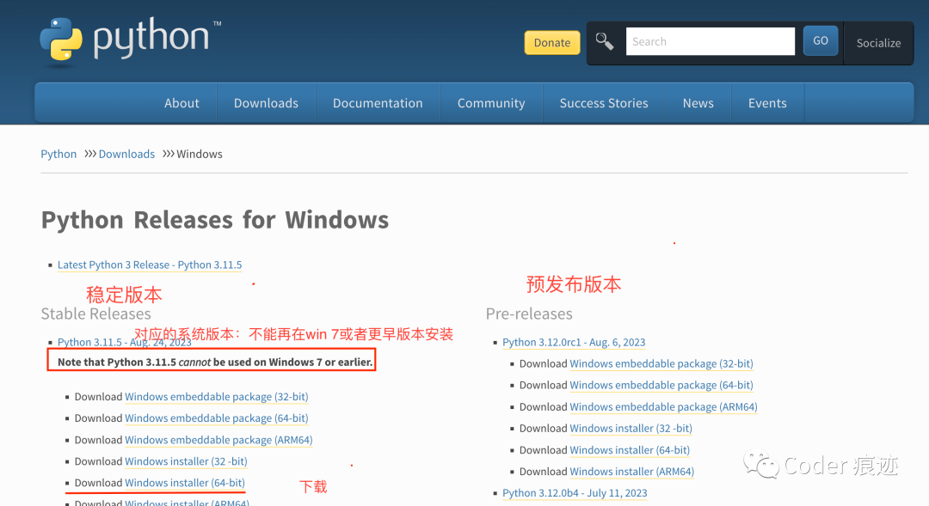The width and height of the screenshot is (929, 506).
Task: Click Python in the breadcrumb trail
Action: pyautogui.click(x=58, y=153)
